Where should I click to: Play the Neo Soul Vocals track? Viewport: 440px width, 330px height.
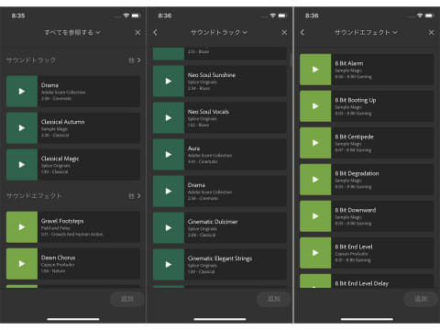(169, 117)
